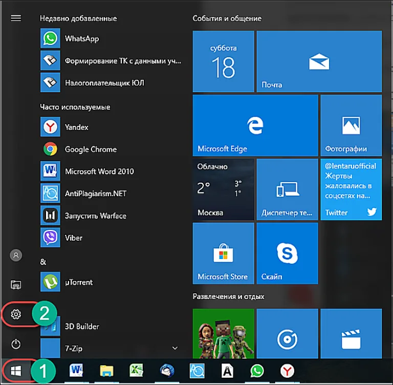Image resolution: width=393 pixels, height=385 pixels.
Task: Launch WhatsApp from recently added
Action: click(x=111, y=38)
